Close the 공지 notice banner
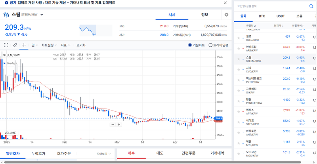Screen dimensions: 317x164 point(225,3)
